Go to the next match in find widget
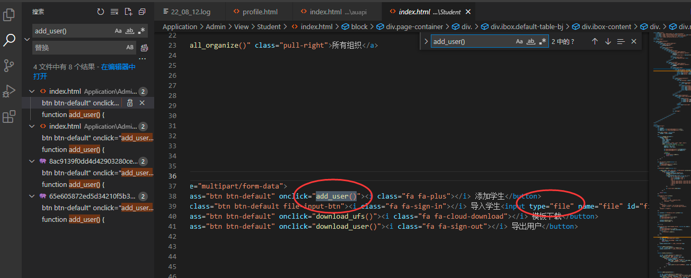 coord(608,41)
